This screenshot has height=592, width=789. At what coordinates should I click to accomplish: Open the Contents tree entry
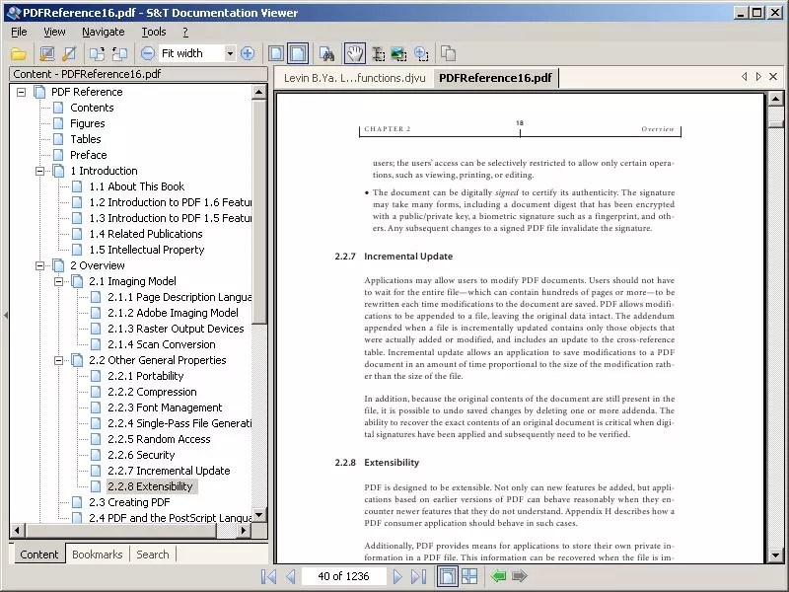92,108
